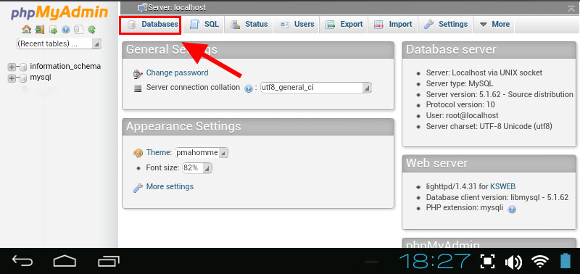
Task: Tap the 18:27 clock
Action: [435, 262]
